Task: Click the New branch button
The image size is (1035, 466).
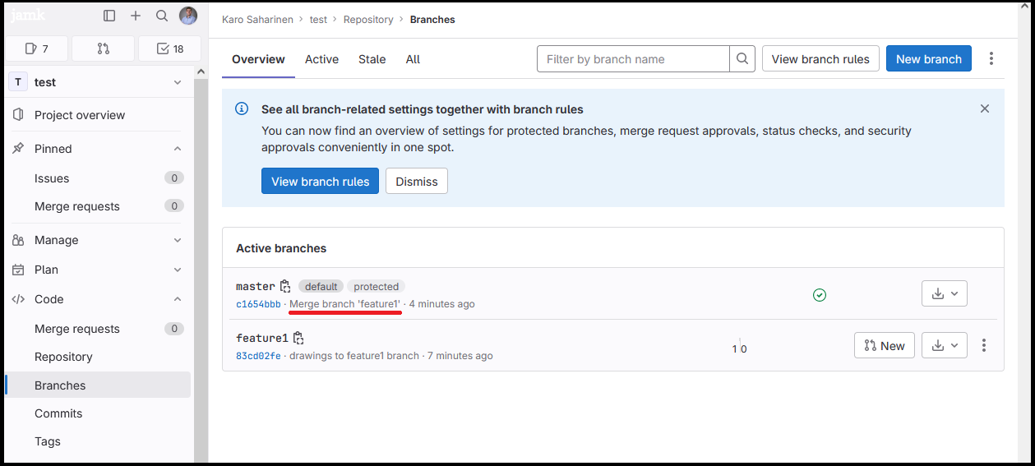Action: click(x=928, y=59)
